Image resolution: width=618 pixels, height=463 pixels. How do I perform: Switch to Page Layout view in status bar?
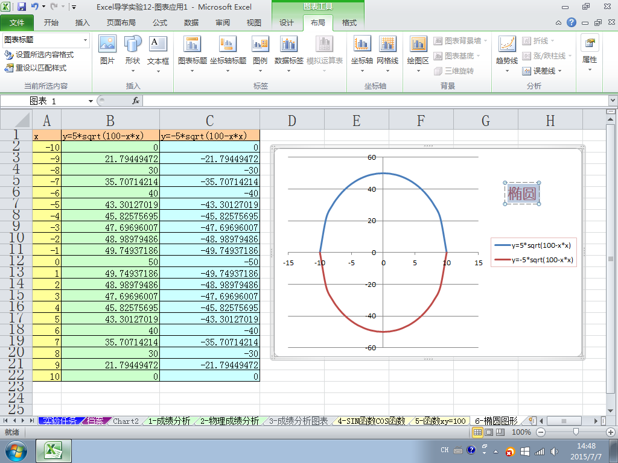(x=489, y=432)
